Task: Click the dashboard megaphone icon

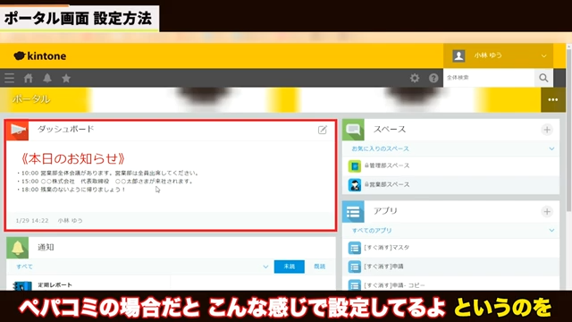Action: [x=18, y=130]
